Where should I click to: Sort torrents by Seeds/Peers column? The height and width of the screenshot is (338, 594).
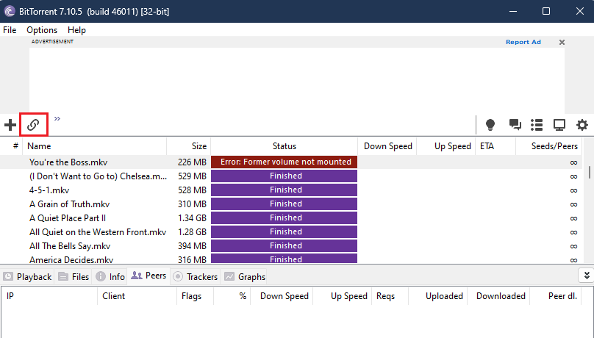point(549,146)
